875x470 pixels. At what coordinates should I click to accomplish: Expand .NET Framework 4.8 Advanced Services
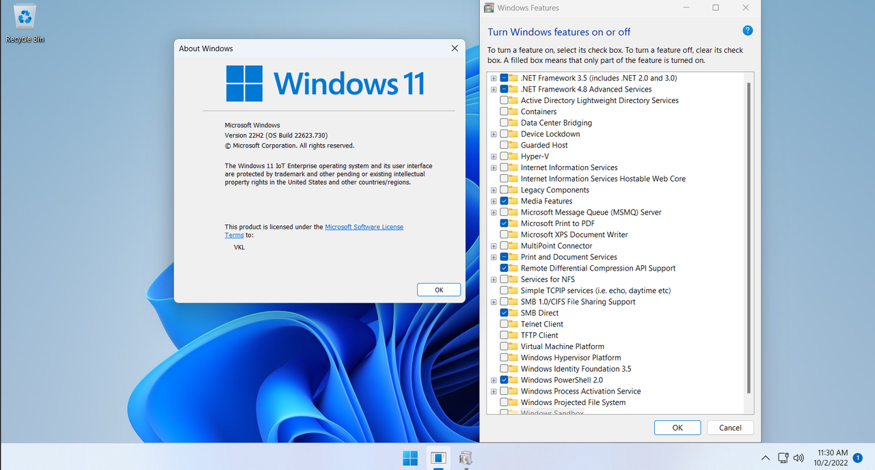point(494,89)
